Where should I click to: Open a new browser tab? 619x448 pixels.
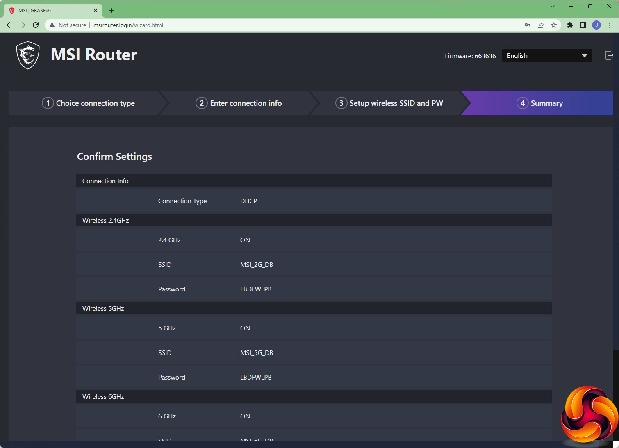(111, 11)
